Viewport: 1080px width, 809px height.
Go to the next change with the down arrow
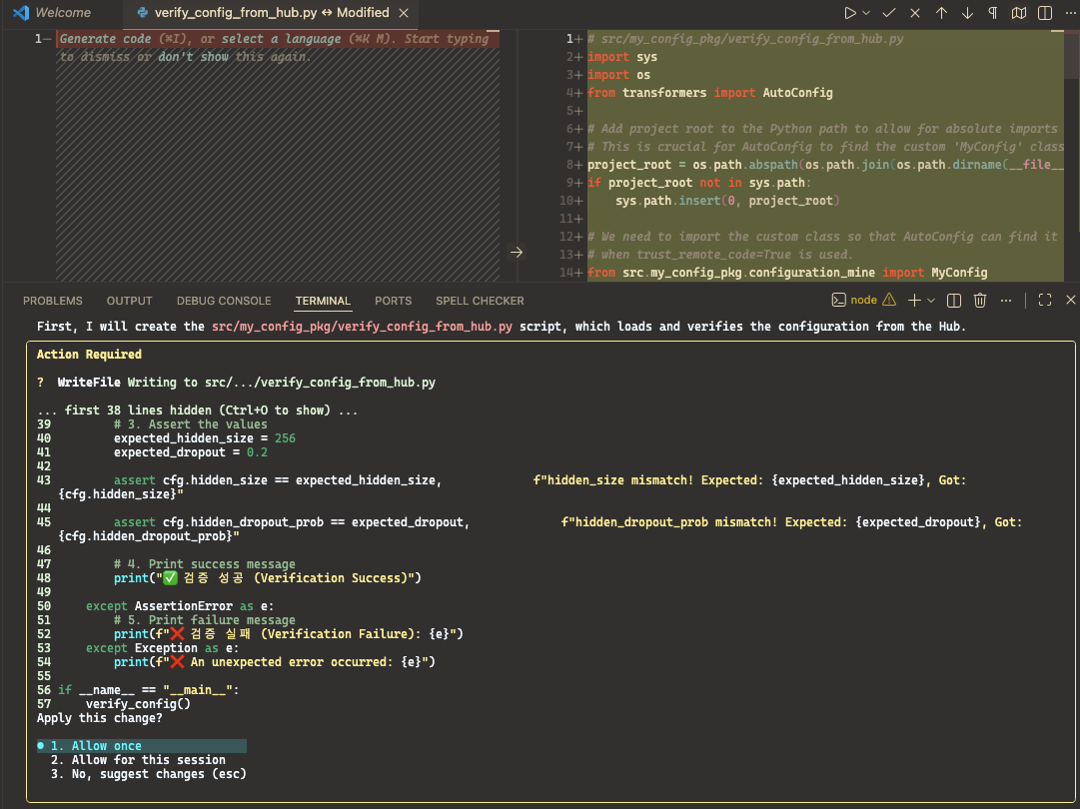[967, 13]
